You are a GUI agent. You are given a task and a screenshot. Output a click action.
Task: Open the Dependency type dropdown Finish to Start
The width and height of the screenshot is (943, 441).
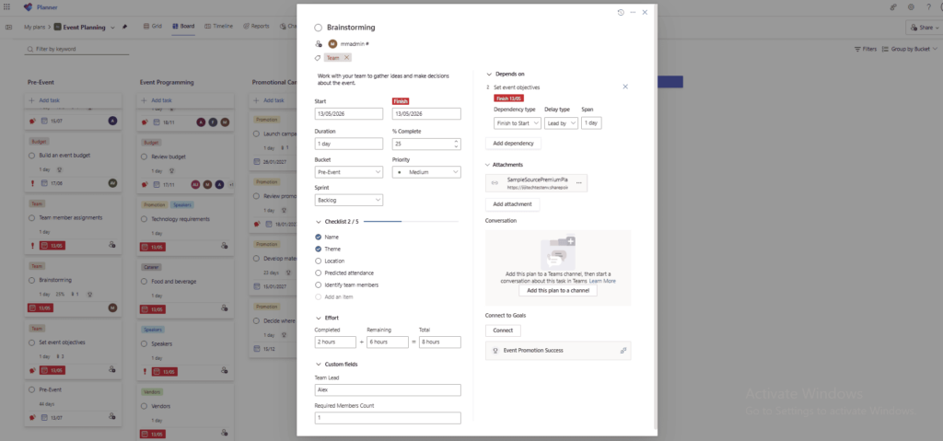pyautogui.click(x=518, y=122)
